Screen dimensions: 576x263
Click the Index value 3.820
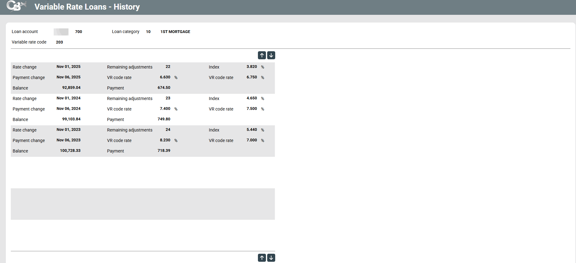click(x=252, y=67)
